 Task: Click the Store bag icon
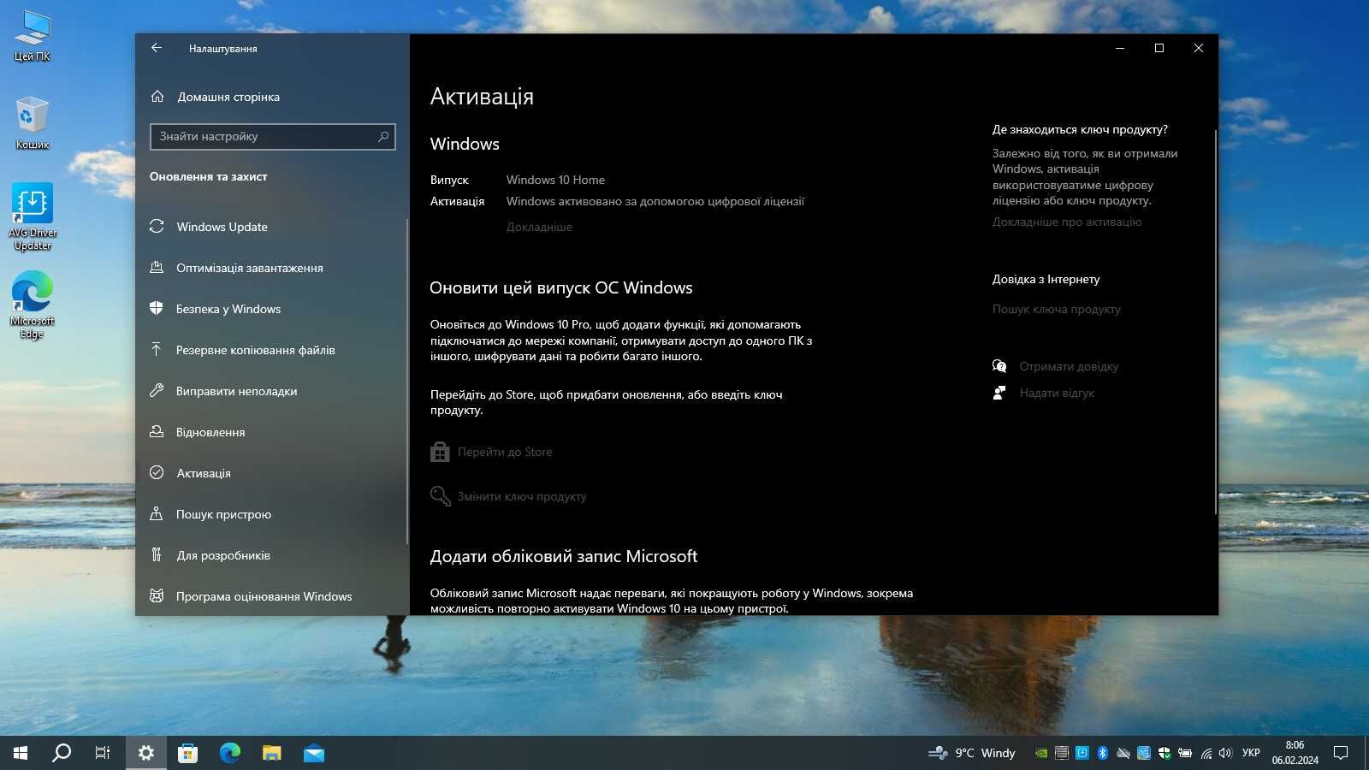[440, 452]
